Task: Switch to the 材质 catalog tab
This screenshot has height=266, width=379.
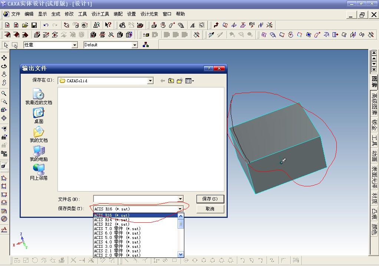Action: click(x=374, y=198)
